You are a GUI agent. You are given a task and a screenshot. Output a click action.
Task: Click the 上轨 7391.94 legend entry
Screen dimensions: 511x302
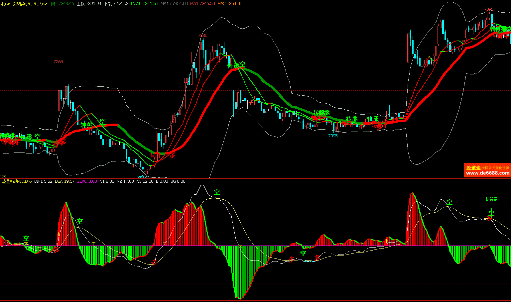tap(89, 4)
